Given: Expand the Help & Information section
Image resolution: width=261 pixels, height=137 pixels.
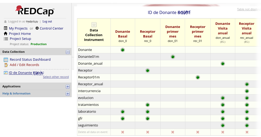Looking at the screenshot, I should (x=68, y=94).
